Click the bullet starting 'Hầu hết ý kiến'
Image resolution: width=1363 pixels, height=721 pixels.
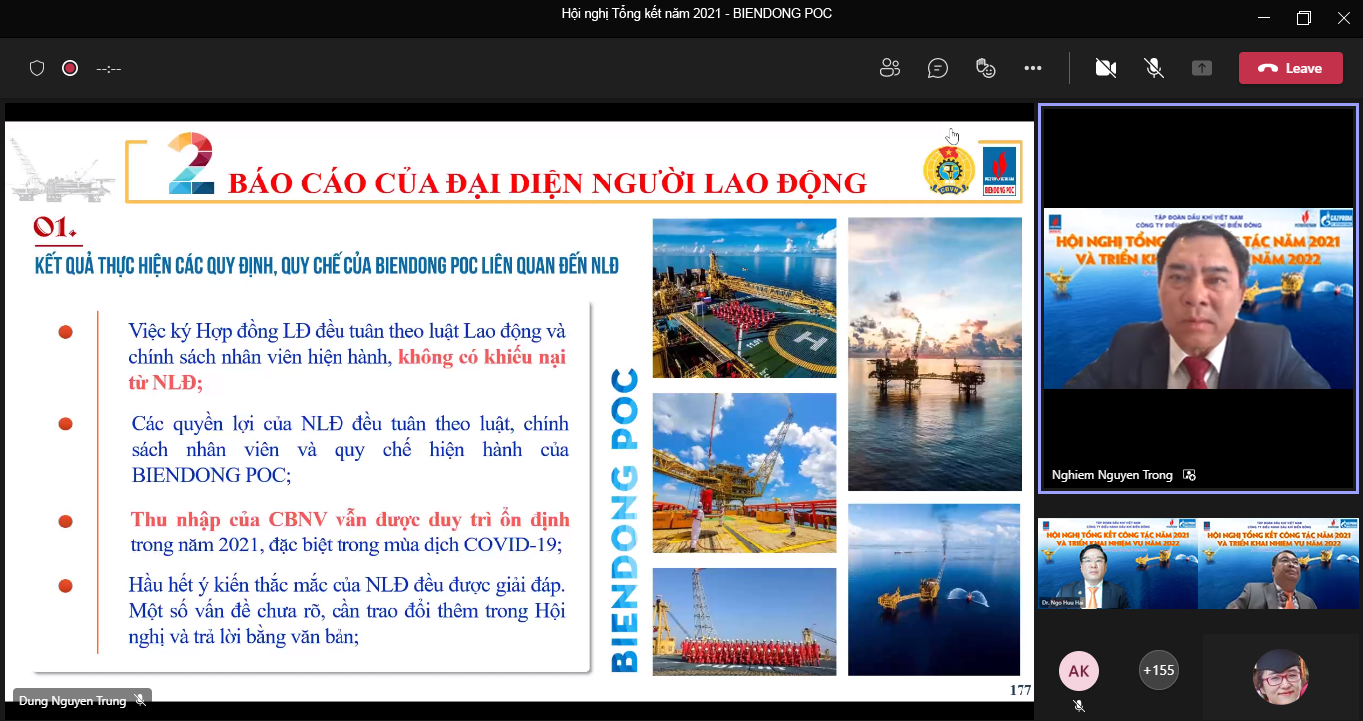click(x=347, y=609)
